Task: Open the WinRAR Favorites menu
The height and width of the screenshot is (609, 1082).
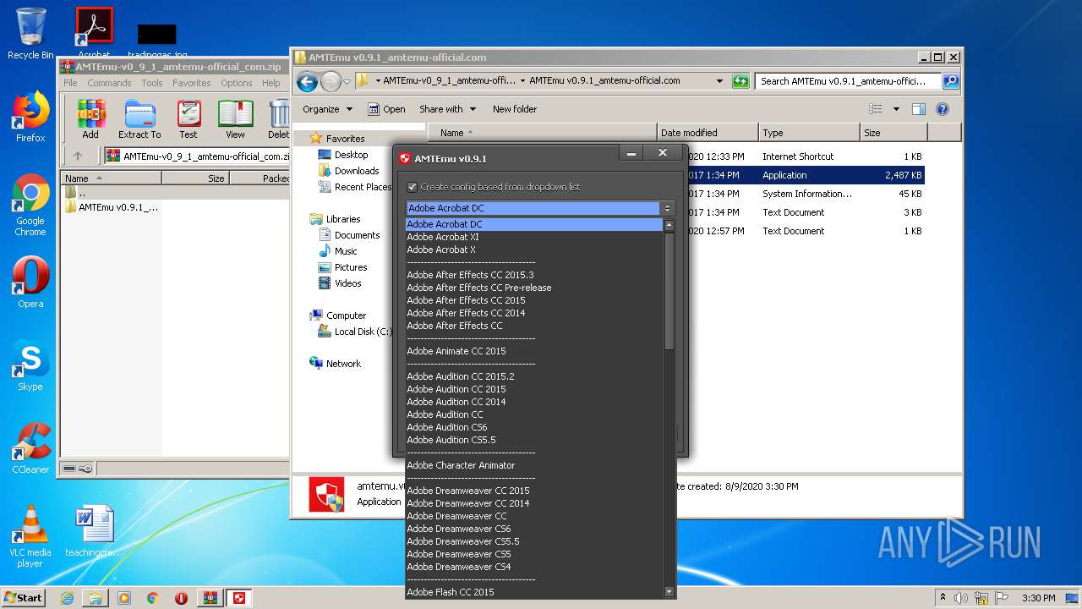Action: pyautogui.click(x=192, y=83)
